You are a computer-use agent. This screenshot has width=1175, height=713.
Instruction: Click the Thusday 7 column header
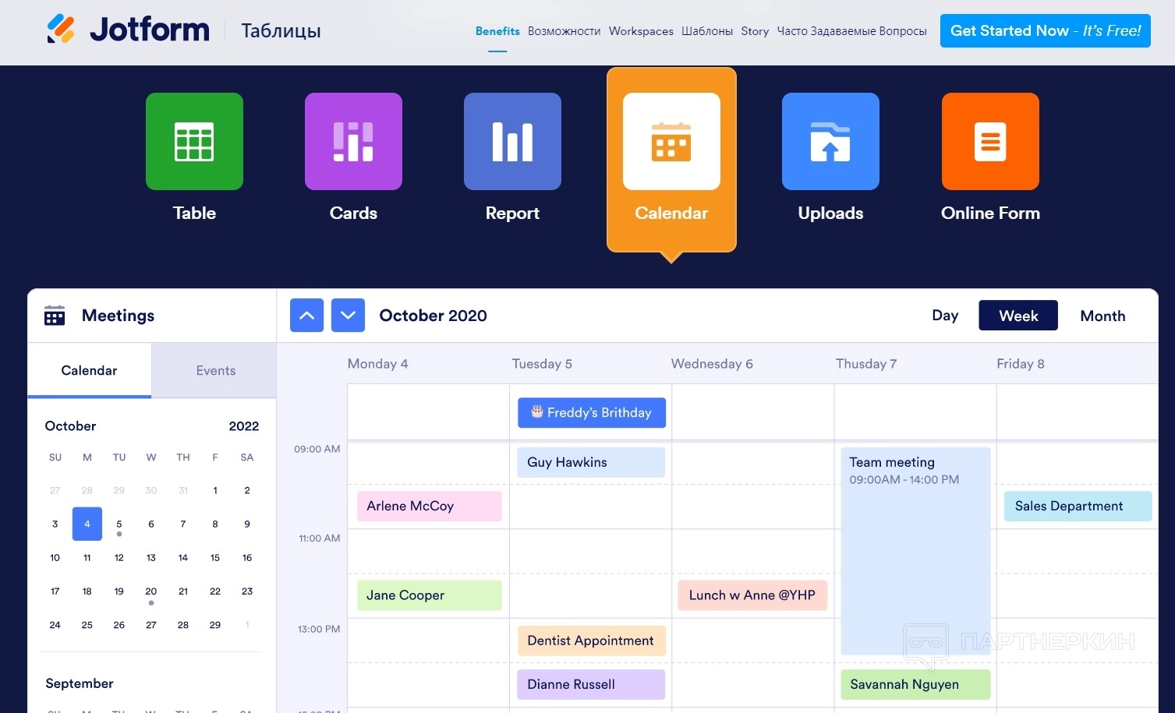[866, 364]
